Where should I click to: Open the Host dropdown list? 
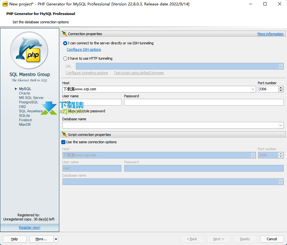pyautogui.click(x=253, y=89)
